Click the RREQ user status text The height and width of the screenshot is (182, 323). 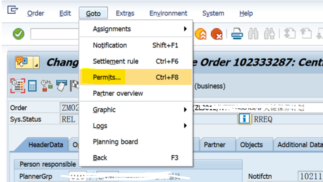263,119
